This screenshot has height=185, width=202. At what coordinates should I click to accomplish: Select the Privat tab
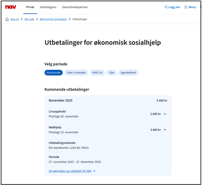point(30,7)
